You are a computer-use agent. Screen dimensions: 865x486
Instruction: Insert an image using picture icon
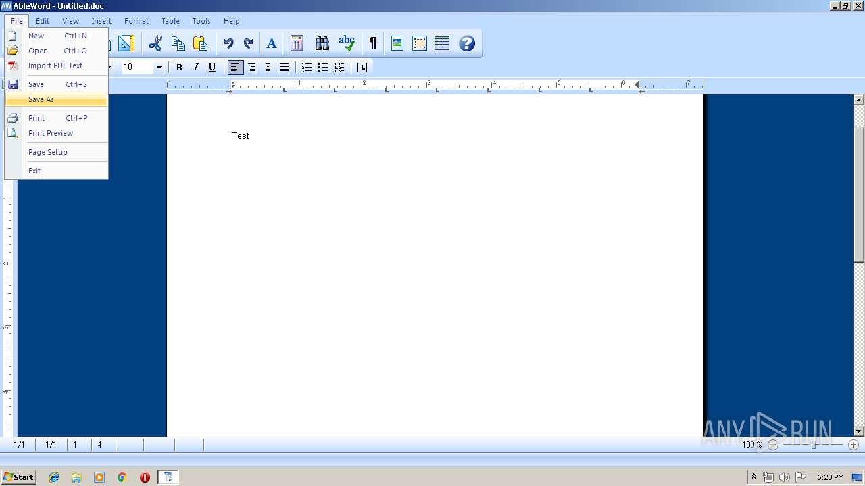point(397,44)
